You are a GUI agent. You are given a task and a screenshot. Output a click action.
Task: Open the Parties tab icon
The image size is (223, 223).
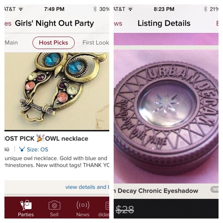coord(26,205)
